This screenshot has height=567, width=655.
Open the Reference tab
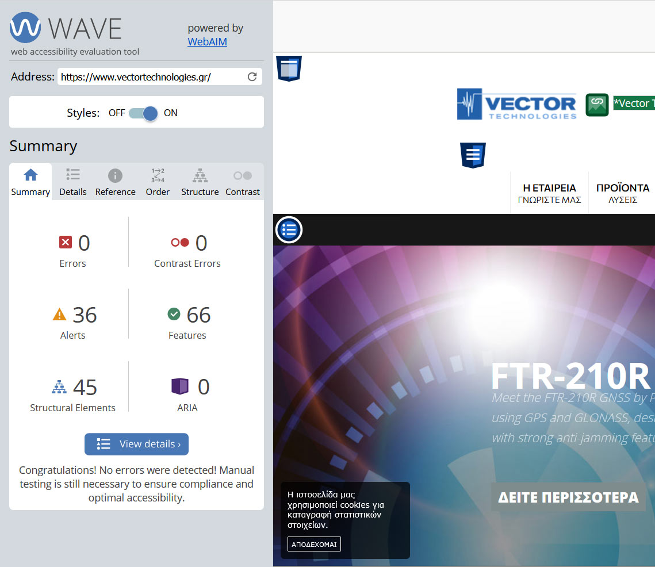point(115,182)
